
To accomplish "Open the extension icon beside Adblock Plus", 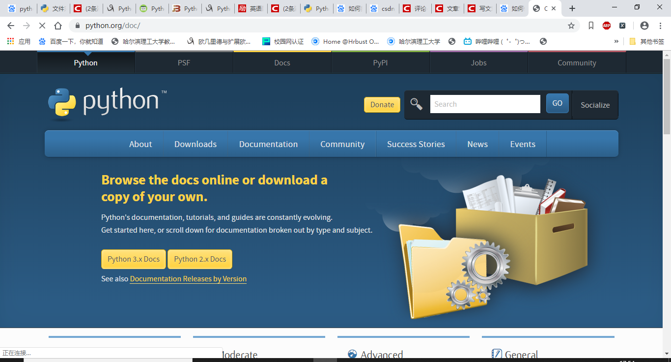I will click(x=622, y=26).
